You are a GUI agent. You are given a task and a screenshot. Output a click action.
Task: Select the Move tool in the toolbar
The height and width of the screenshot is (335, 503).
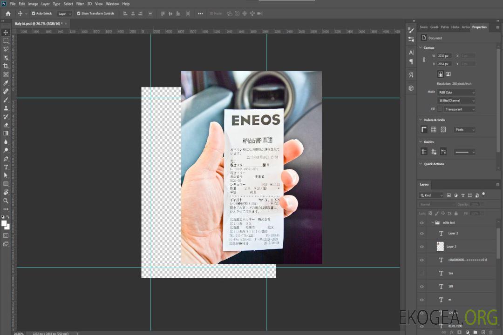[x=6, y=33]
